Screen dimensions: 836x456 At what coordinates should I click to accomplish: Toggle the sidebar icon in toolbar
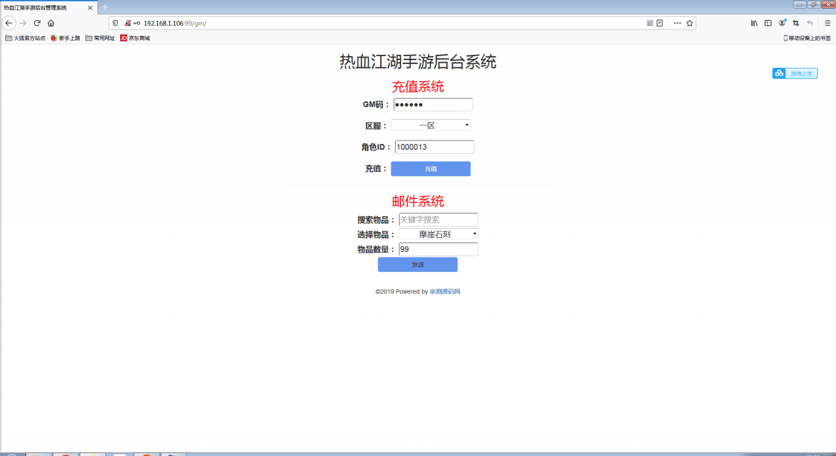(x=768, y=23)
